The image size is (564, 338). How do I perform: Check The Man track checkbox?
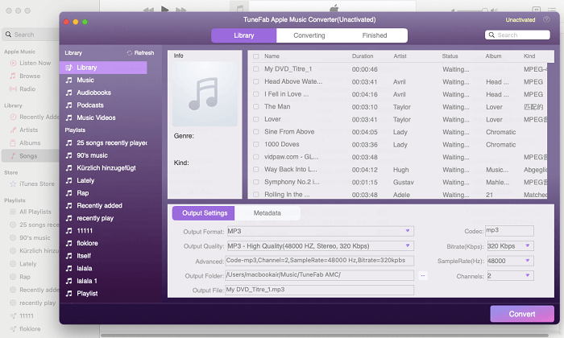(255, 107)
